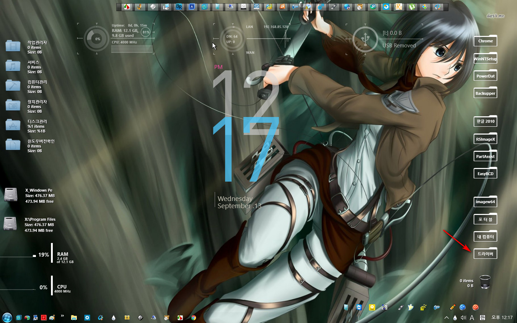Launch WinNTSetup from the right-side launcher
The image size is (517, 323).
485,58
